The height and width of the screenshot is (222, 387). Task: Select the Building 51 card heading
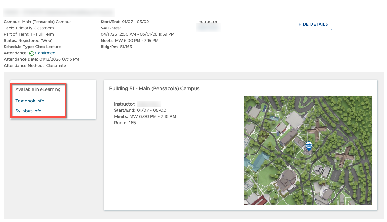154,89
